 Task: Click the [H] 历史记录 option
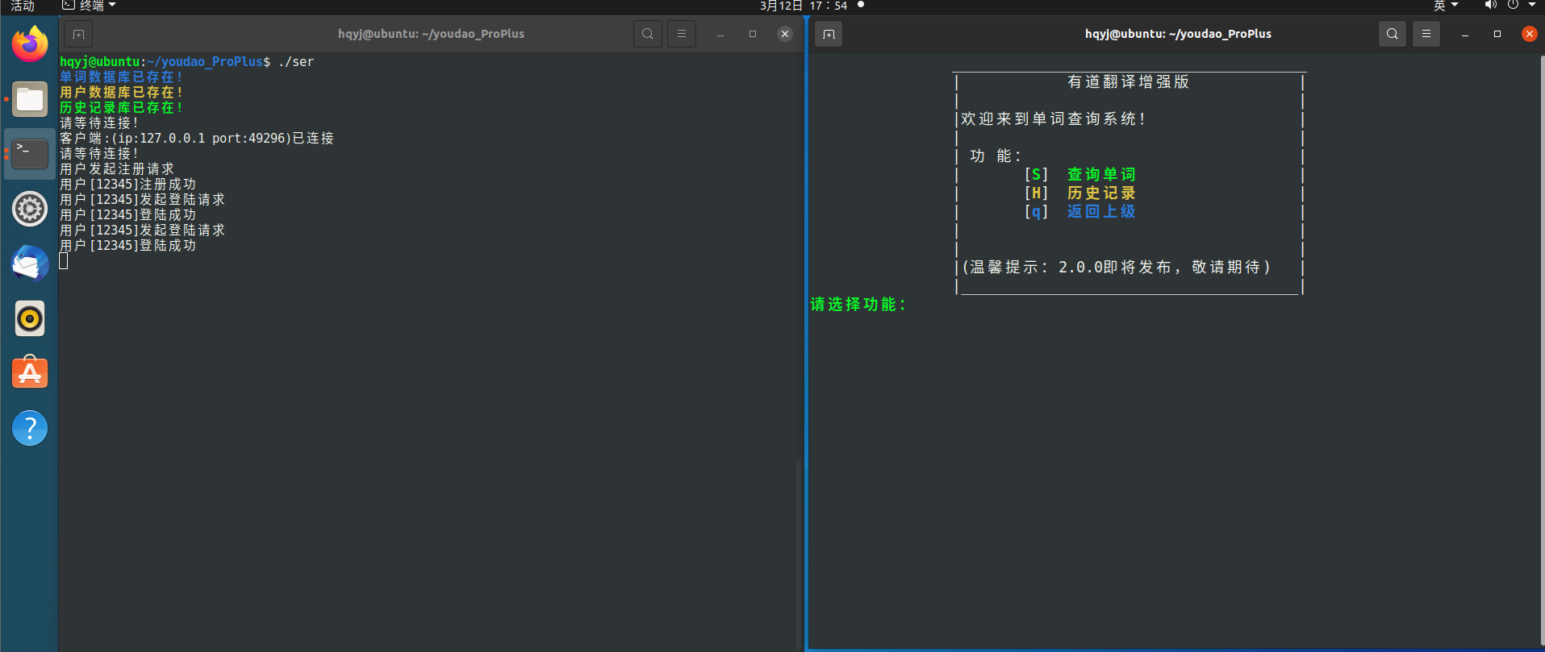tap(1079, 193)
